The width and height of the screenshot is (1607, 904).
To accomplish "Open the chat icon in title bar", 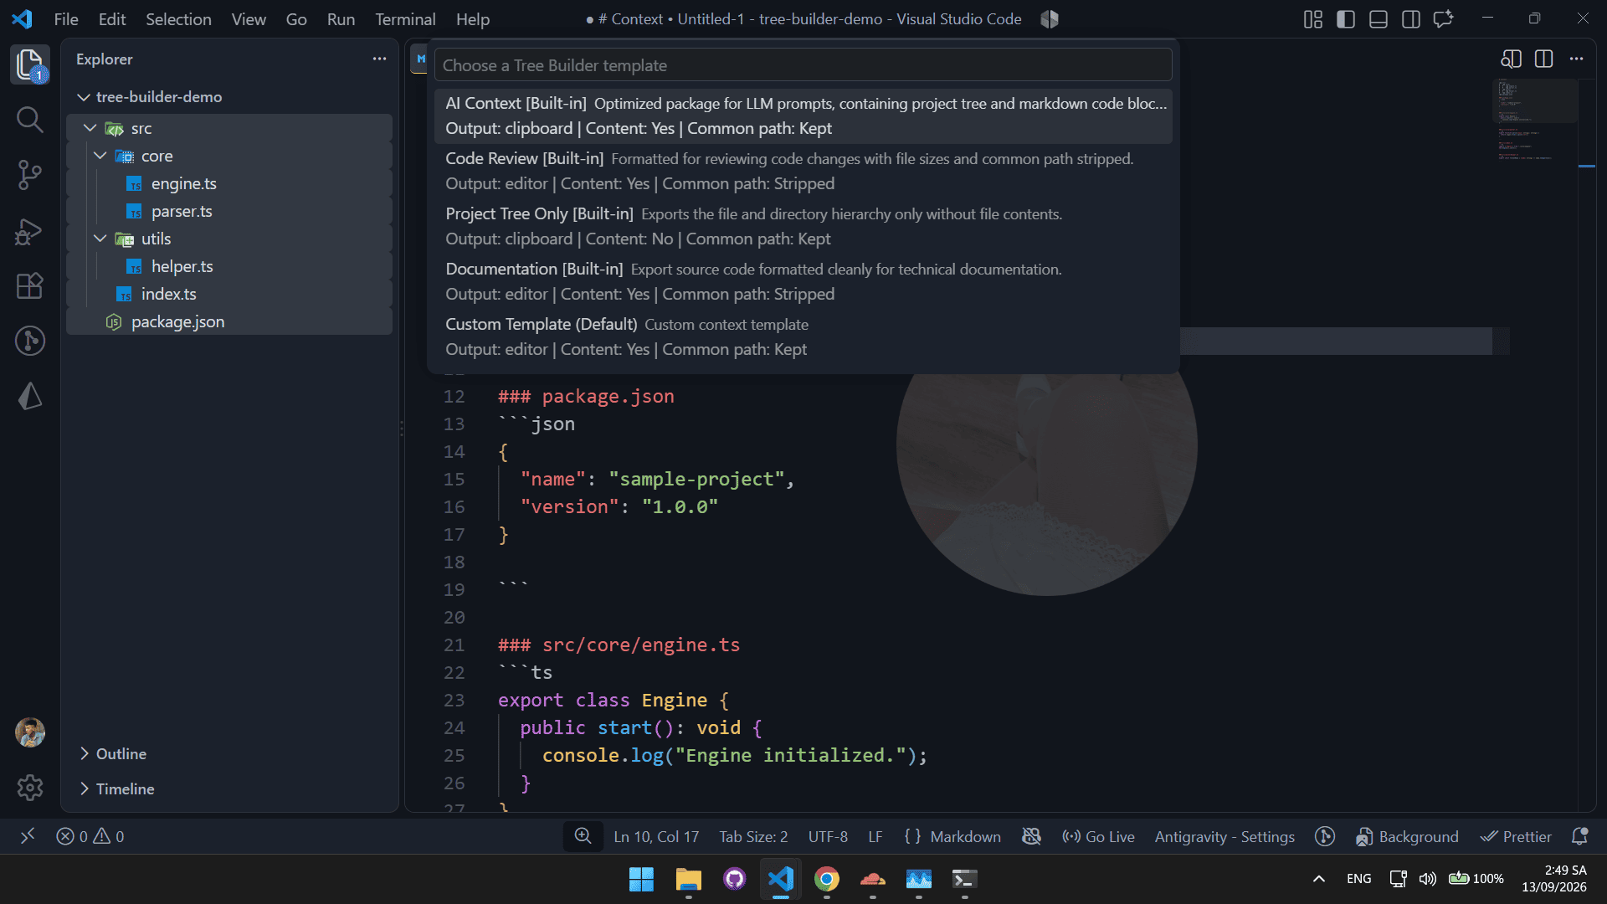I will pyautogui.click(x=1444, y=18).
